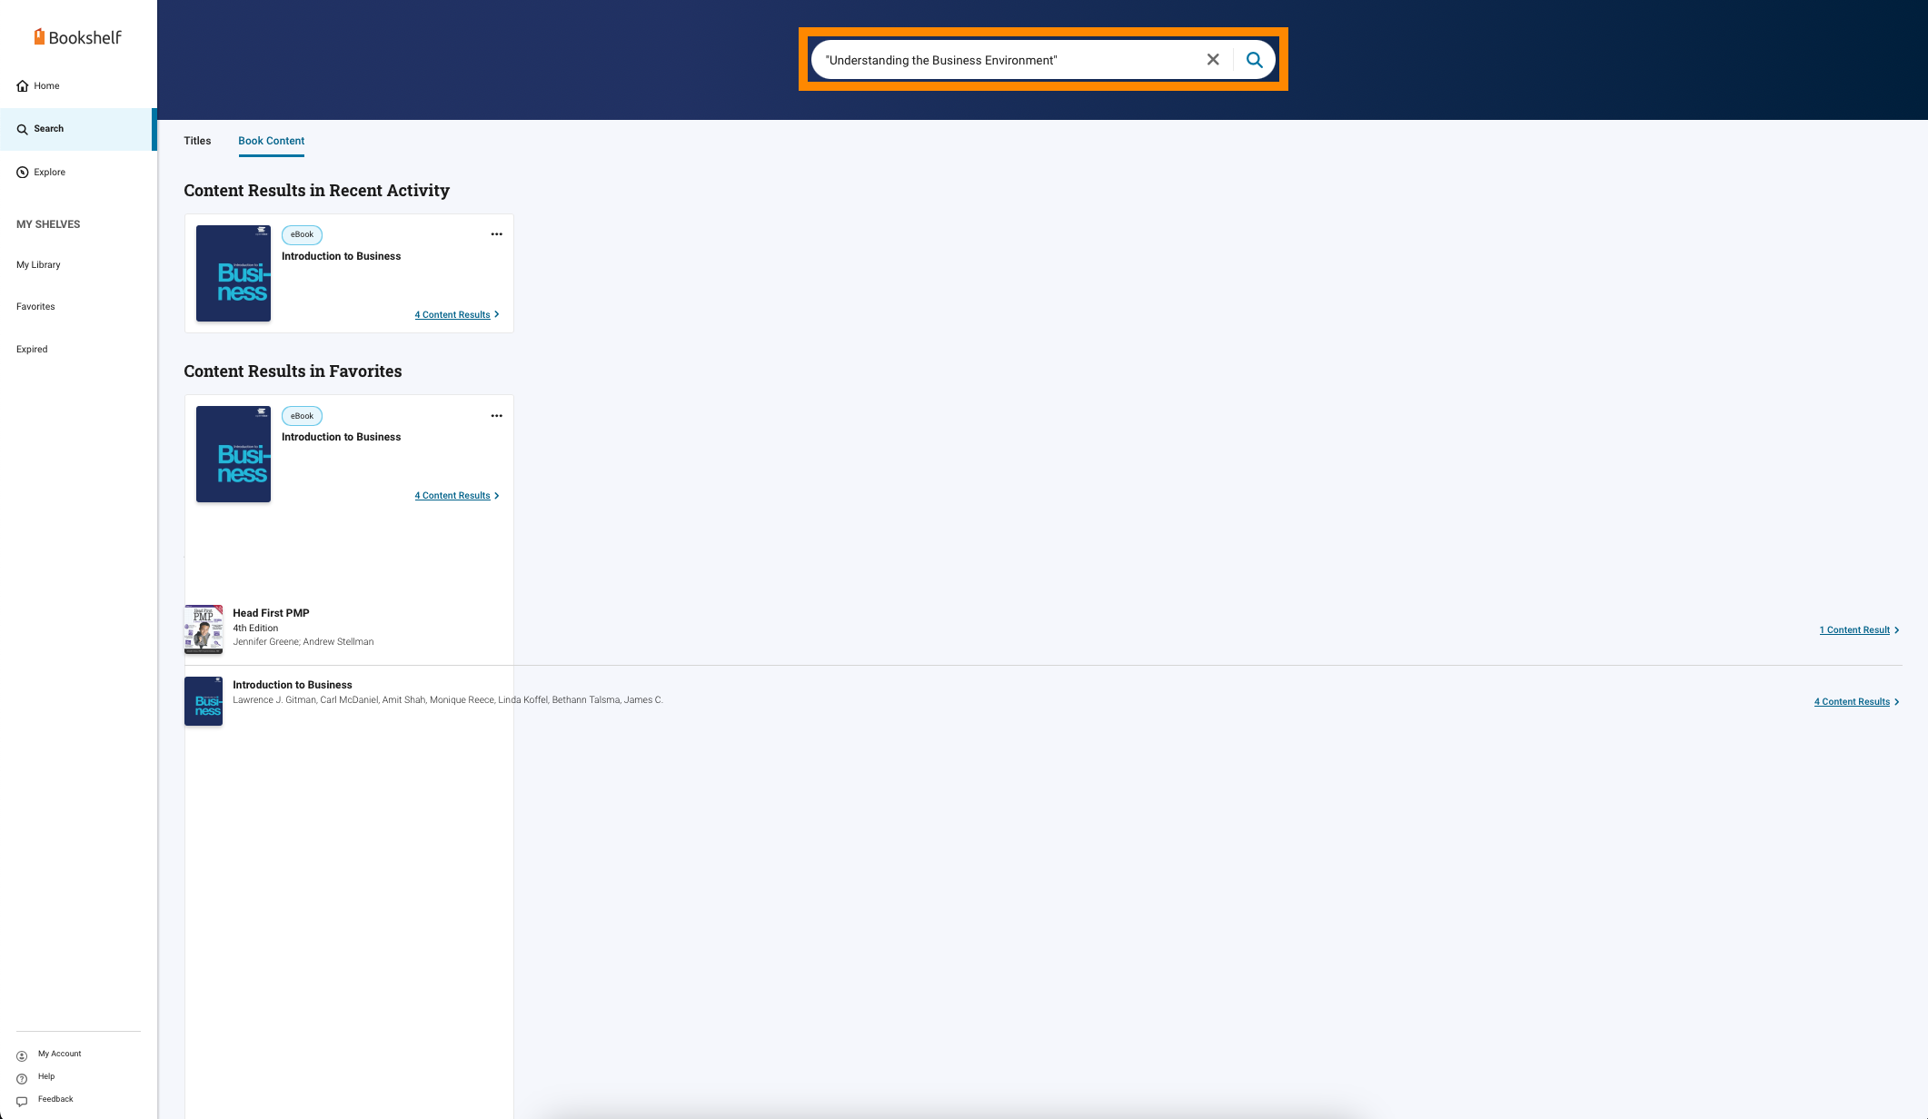Click the magnifying glass search submit icon
Viewport: 1928px width, 1119px height.
pos(1254,60)
